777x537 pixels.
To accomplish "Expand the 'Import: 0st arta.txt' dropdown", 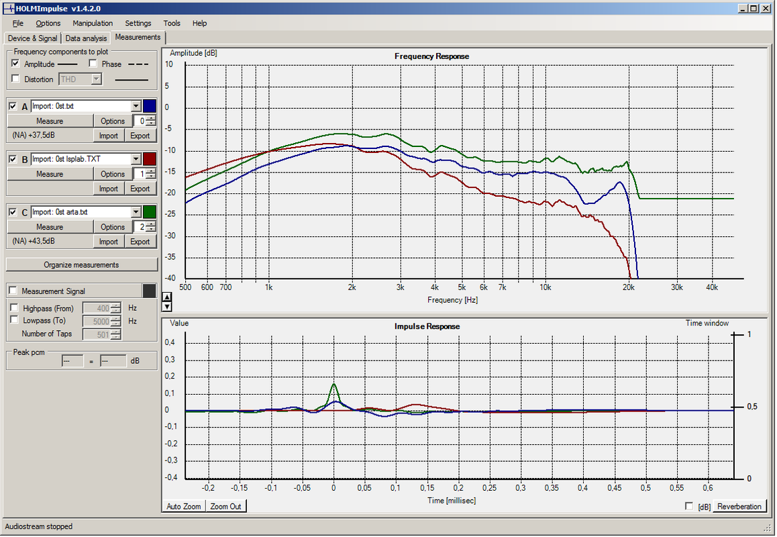I will (x=136, y=212).
